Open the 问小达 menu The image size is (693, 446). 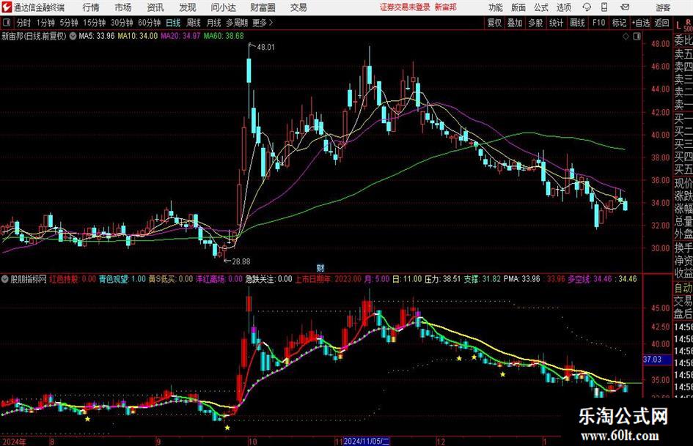coord(223,7)
